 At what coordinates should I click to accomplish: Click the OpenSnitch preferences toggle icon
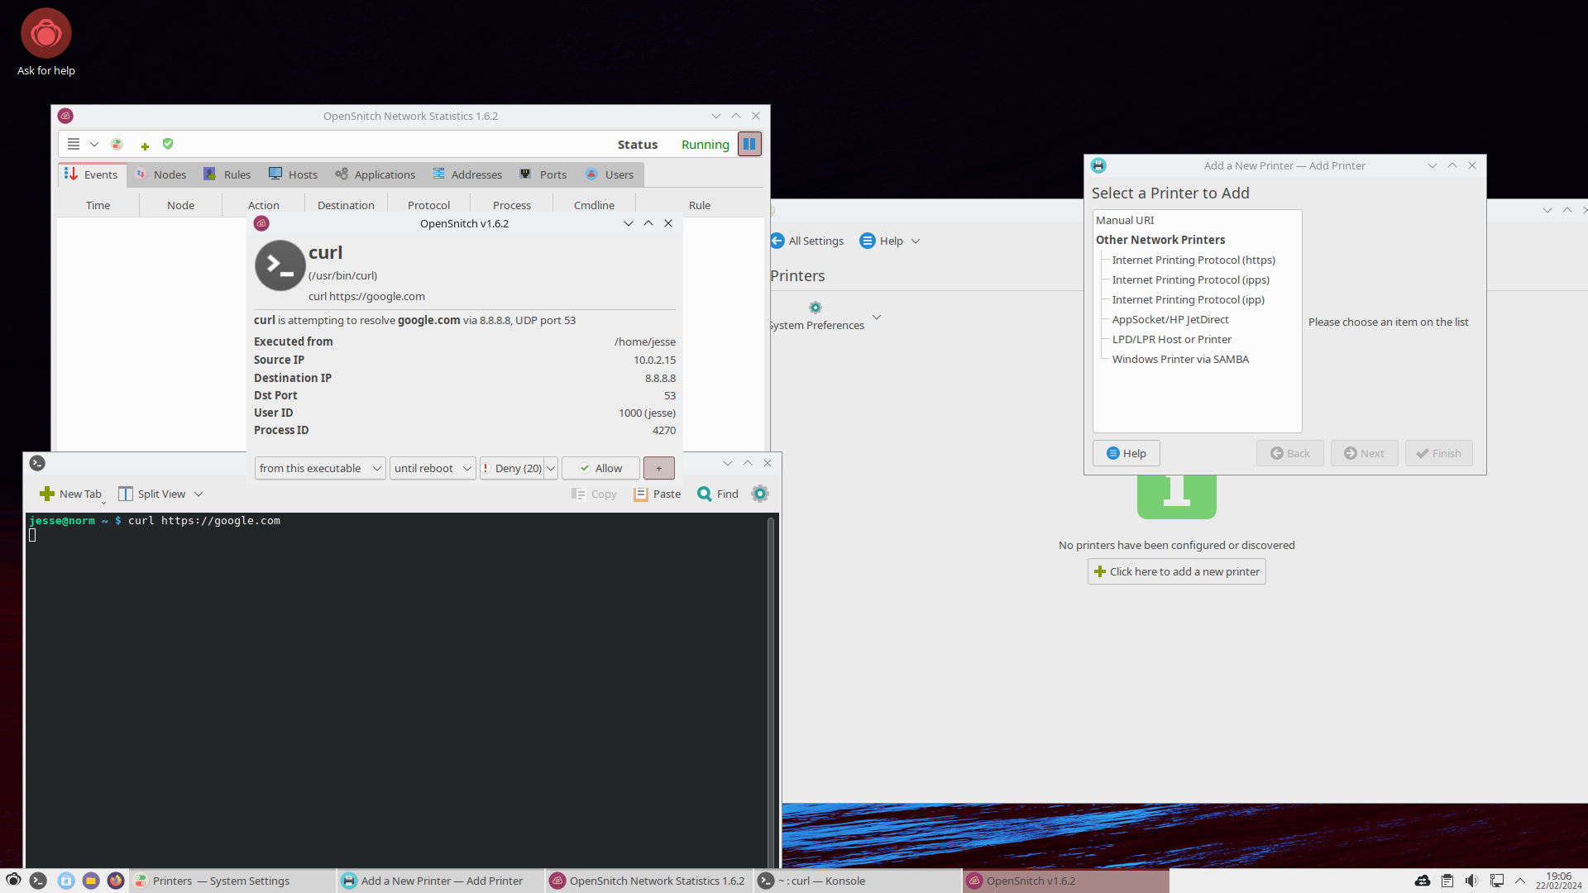tap(117, 144)
